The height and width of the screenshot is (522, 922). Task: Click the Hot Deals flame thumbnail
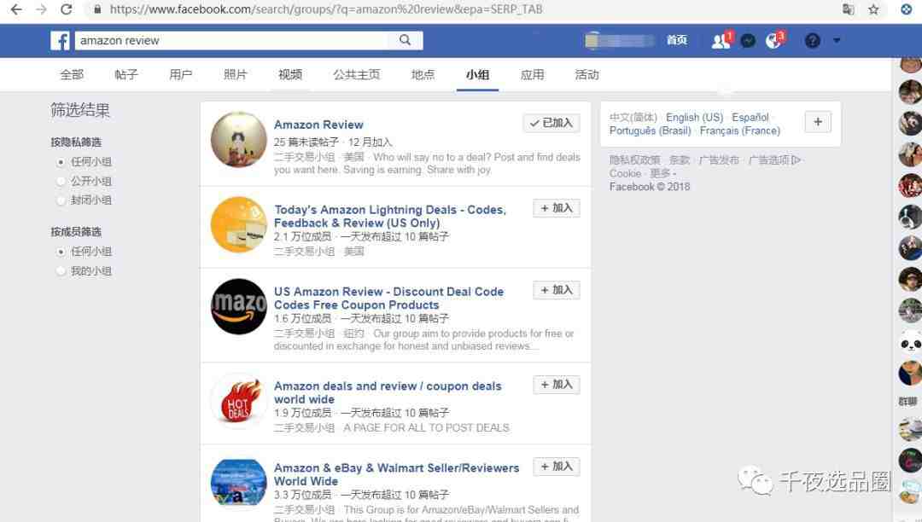click(239, 400)
